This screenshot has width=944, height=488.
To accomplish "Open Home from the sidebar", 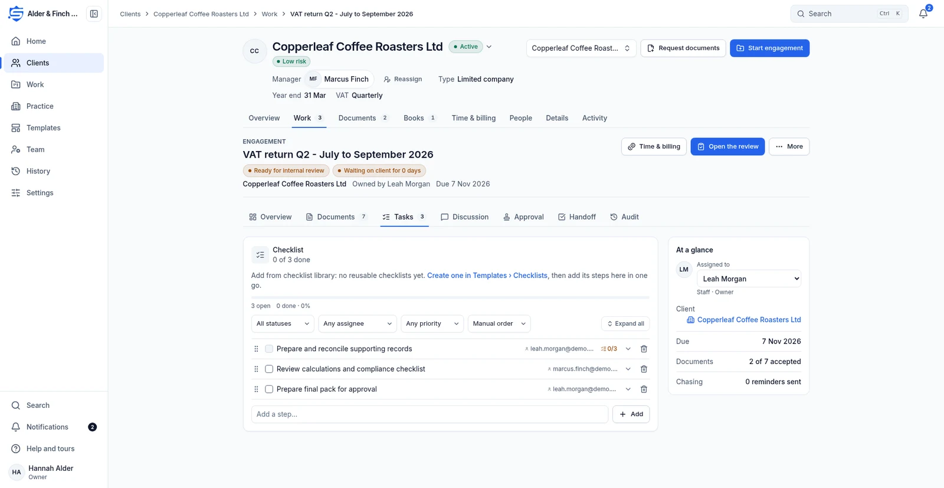I will tap(54, 41).
